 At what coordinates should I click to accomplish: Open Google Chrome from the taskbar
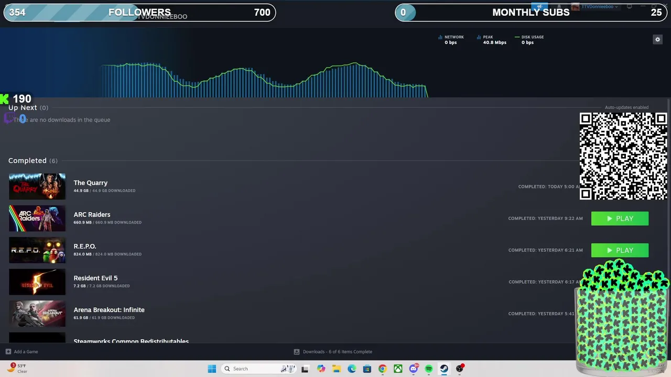click(383, 369)
